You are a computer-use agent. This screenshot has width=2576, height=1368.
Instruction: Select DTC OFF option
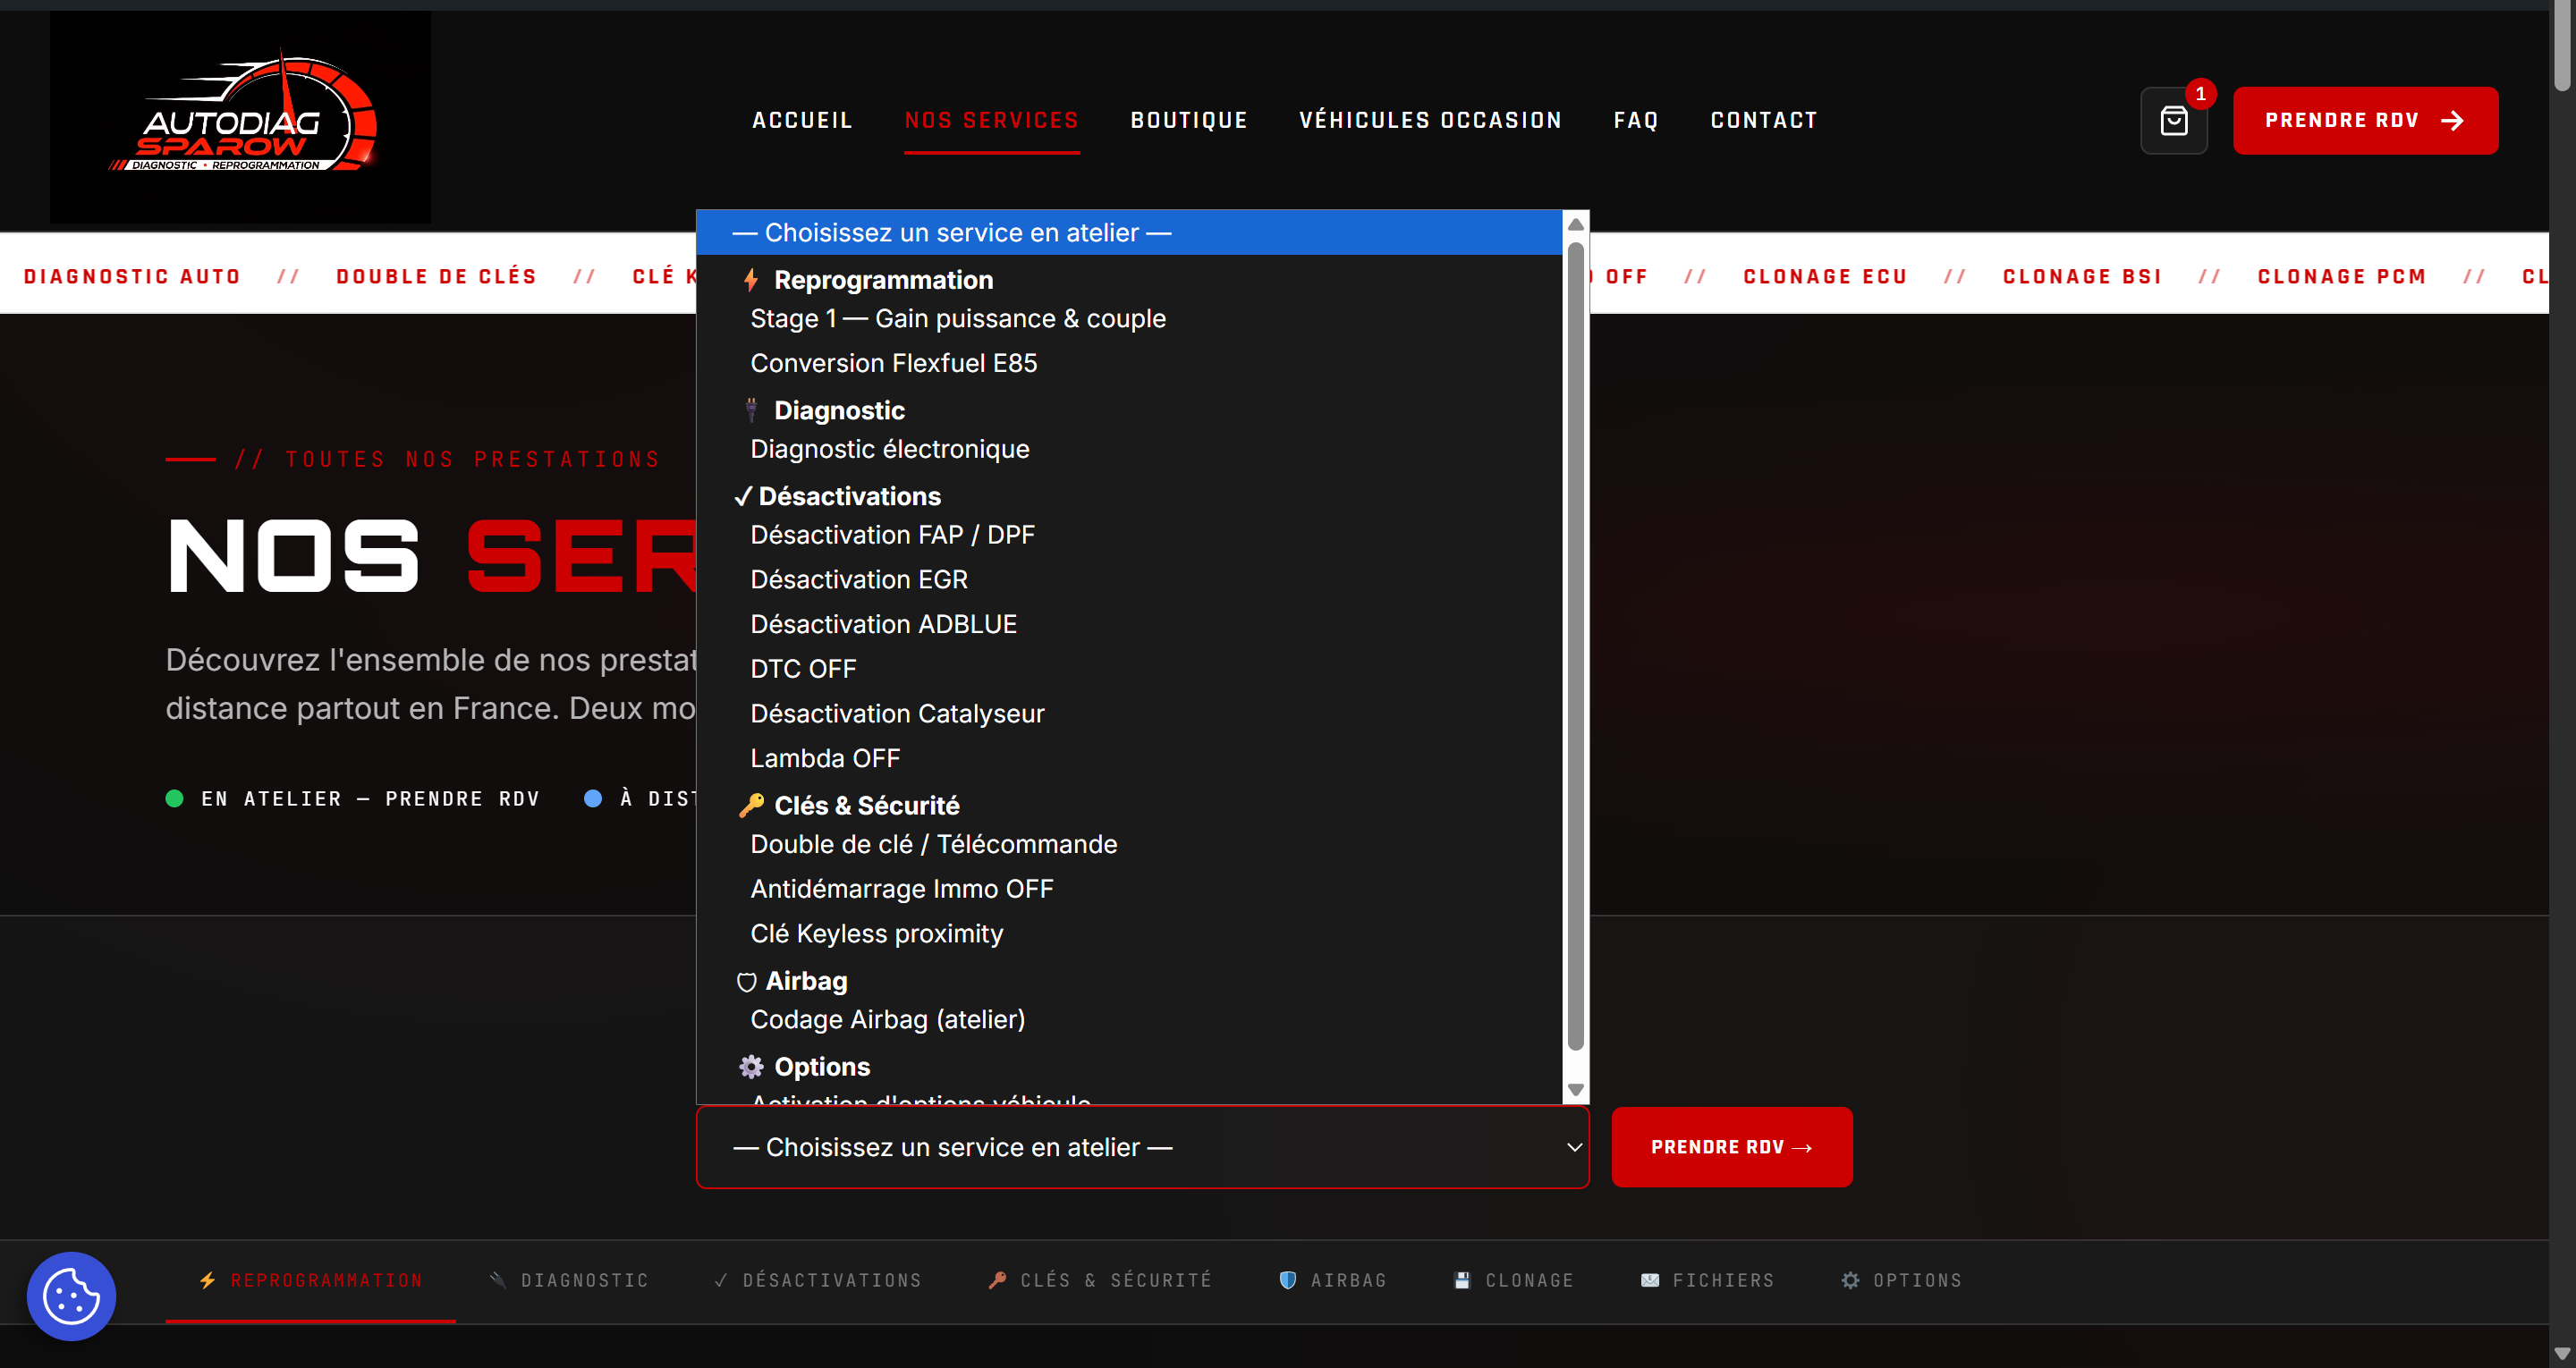pyautogui.click(x=1129, y=668)
